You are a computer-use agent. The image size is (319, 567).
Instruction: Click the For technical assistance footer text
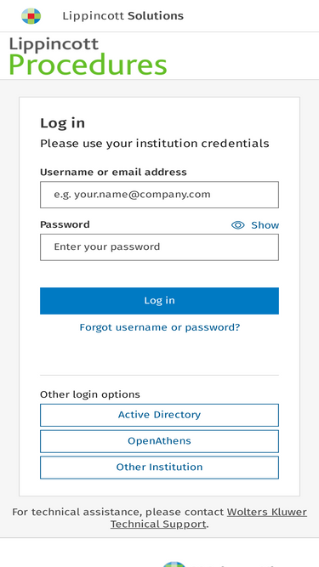pyautogui.click(x=118, y=512)
